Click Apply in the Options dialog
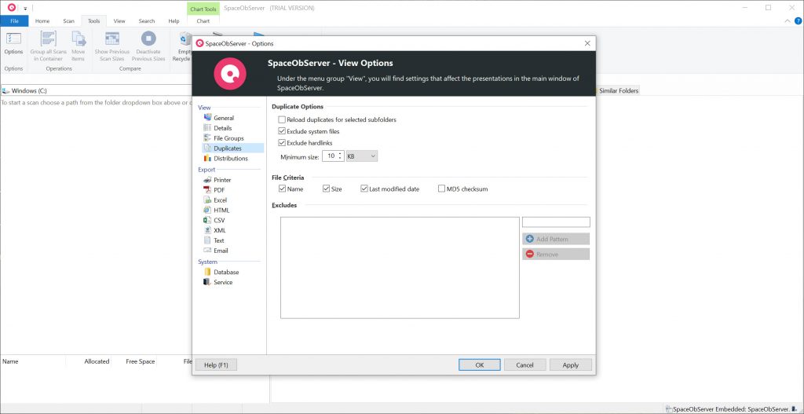 tap(571, 365)
